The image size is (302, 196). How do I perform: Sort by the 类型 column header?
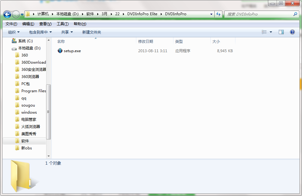[x=179, y=42]
